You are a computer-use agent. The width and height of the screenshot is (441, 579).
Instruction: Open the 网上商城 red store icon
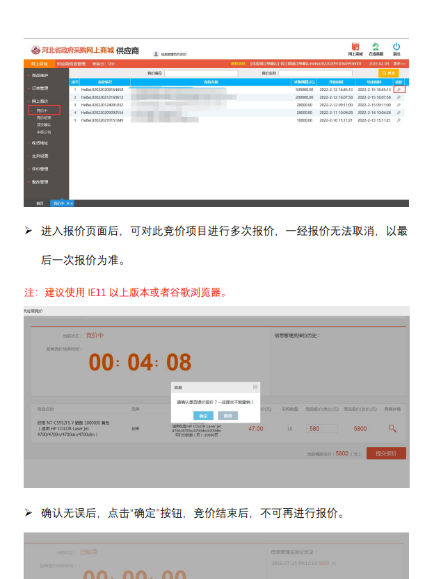(355, 47)
